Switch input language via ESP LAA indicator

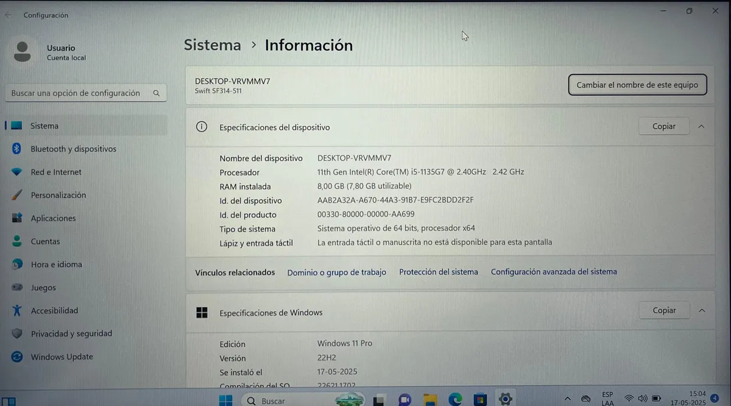pyautogui.click(x=607, y=399)
